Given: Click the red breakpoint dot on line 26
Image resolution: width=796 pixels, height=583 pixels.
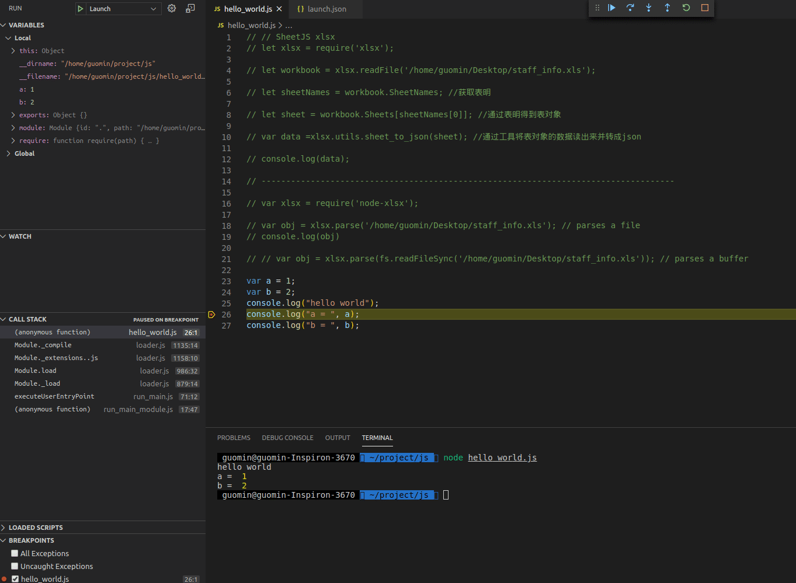Looking at the screenshot, I should point(211,314).
